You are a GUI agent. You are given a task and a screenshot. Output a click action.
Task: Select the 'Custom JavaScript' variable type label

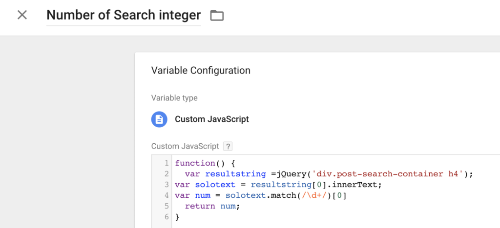212,119
